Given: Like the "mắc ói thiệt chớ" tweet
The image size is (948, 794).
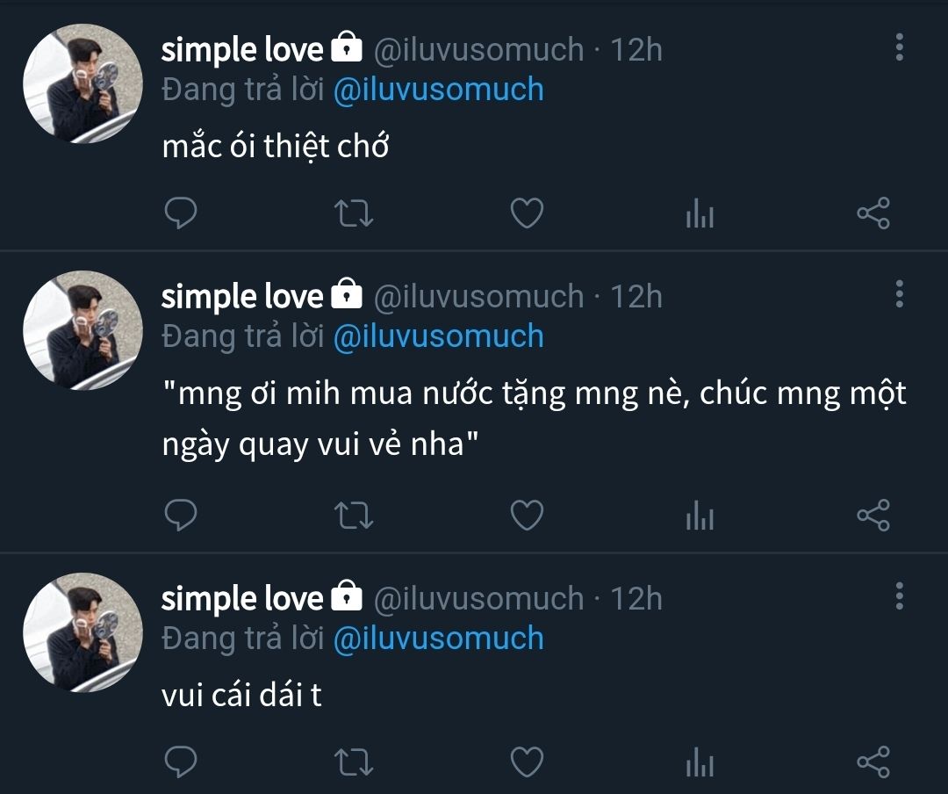Looking at the screenshot, I should coord(527,213).
